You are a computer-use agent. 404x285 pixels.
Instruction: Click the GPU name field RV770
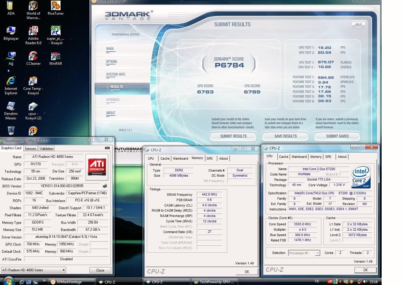tap(36, 164)
